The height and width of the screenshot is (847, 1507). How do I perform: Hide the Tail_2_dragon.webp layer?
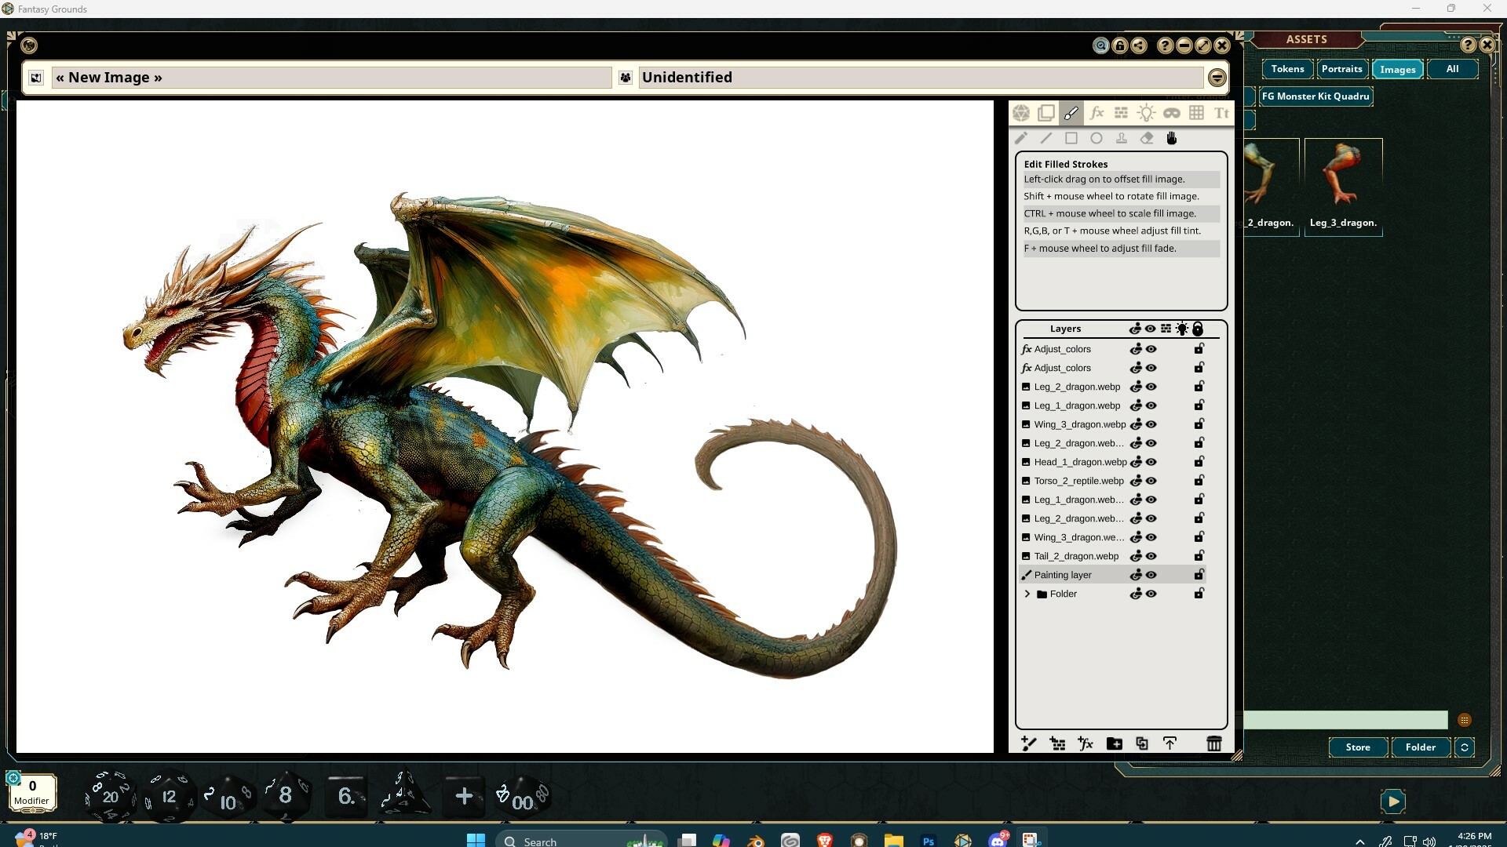pos(1151,556)
